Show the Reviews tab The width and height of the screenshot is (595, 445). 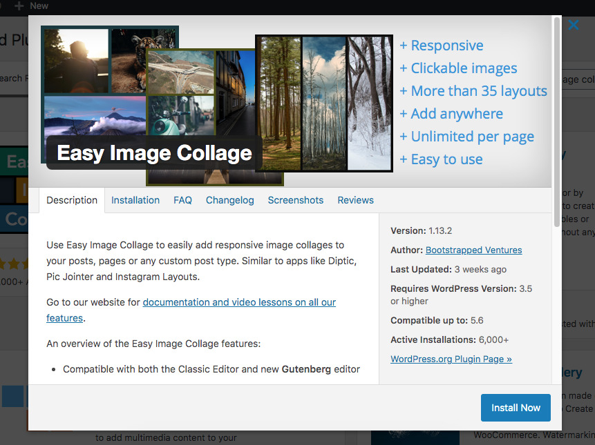(355, 200)
